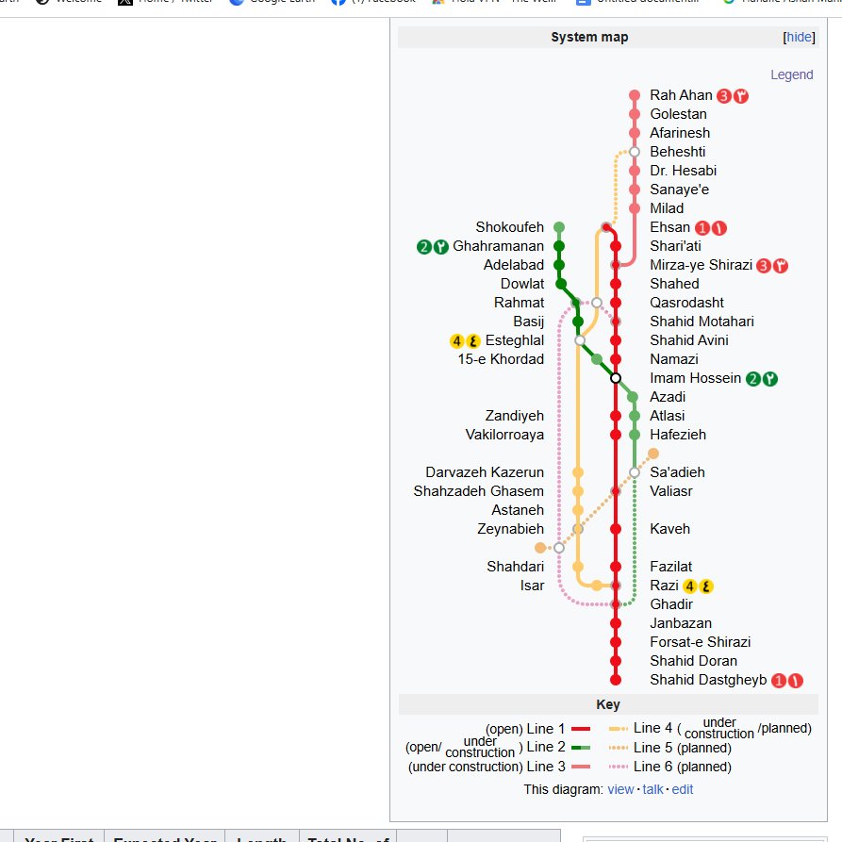Select the Shahid Motahari station name
842x842 pixels.
point(702,322)
